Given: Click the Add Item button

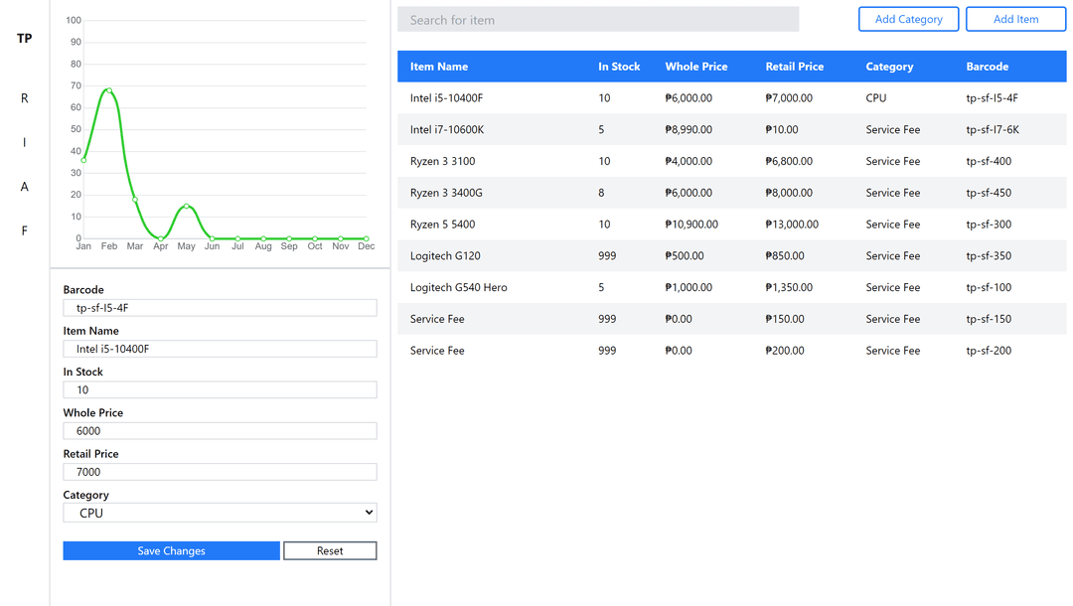Looking at the screenshot, I should (x=1015, y=19).
